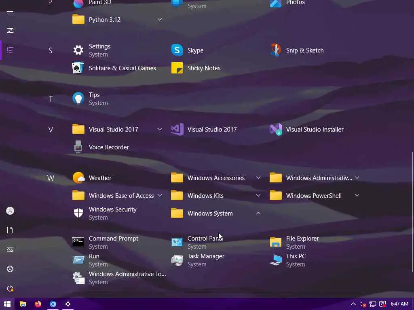Screen dimensions: 414x310
Task: Launch Skype from the app list
Action: tap(216, 50)
